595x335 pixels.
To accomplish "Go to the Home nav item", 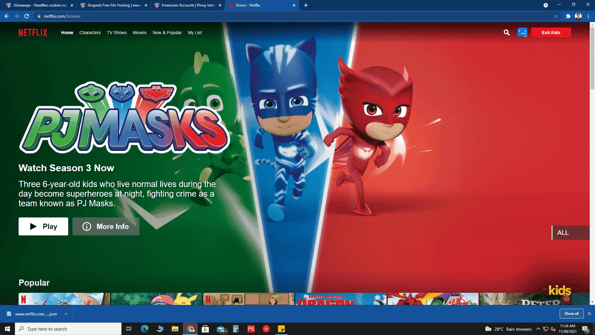I will [67, 33].
